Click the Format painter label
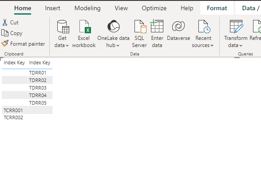261x172 pixels. tap(28, 44)
